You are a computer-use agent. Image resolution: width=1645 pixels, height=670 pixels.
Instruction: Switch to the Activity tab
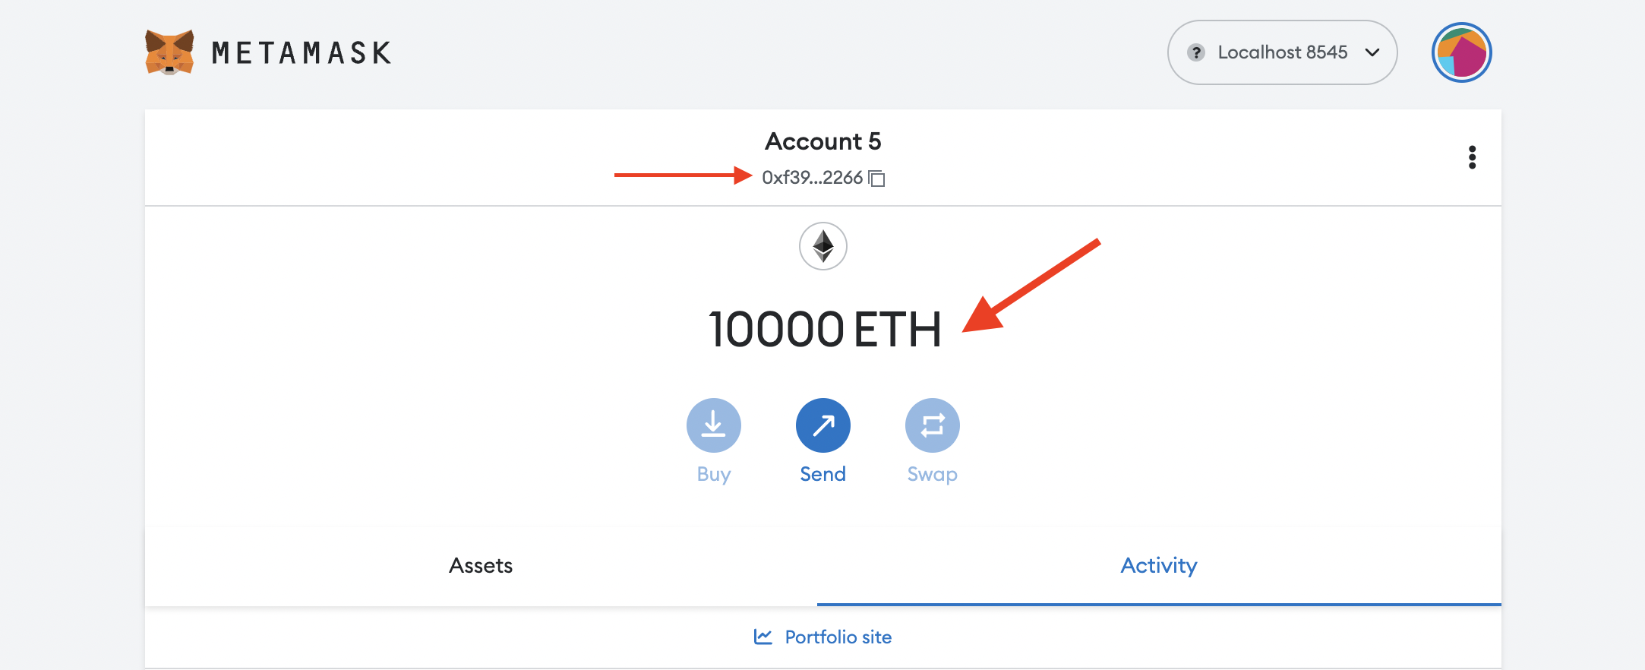pyautogui.click(x=1159, y=566)
